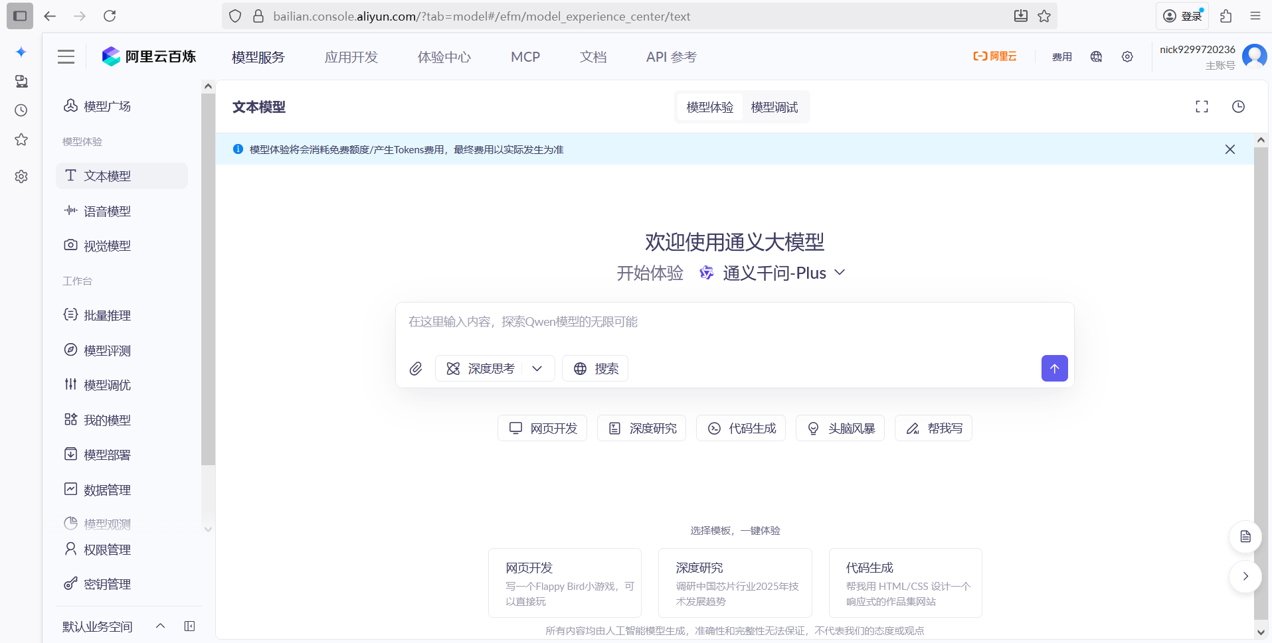Viewport: 1272px width, 643px height.
Task: Enter fullscreen mode for the text model panel
Action: (1202, 107)
